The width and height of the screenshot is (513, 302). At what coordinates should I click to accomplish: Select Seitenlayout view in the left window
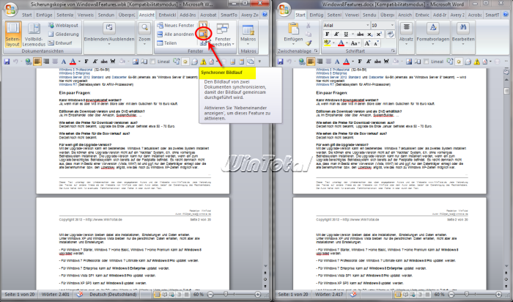[x=12, y=34]
